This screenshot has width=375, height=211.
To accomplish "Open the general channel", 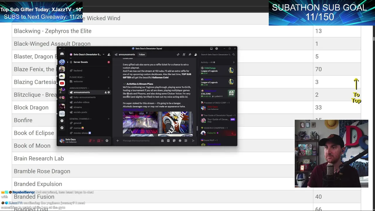I will click(89, 123).
